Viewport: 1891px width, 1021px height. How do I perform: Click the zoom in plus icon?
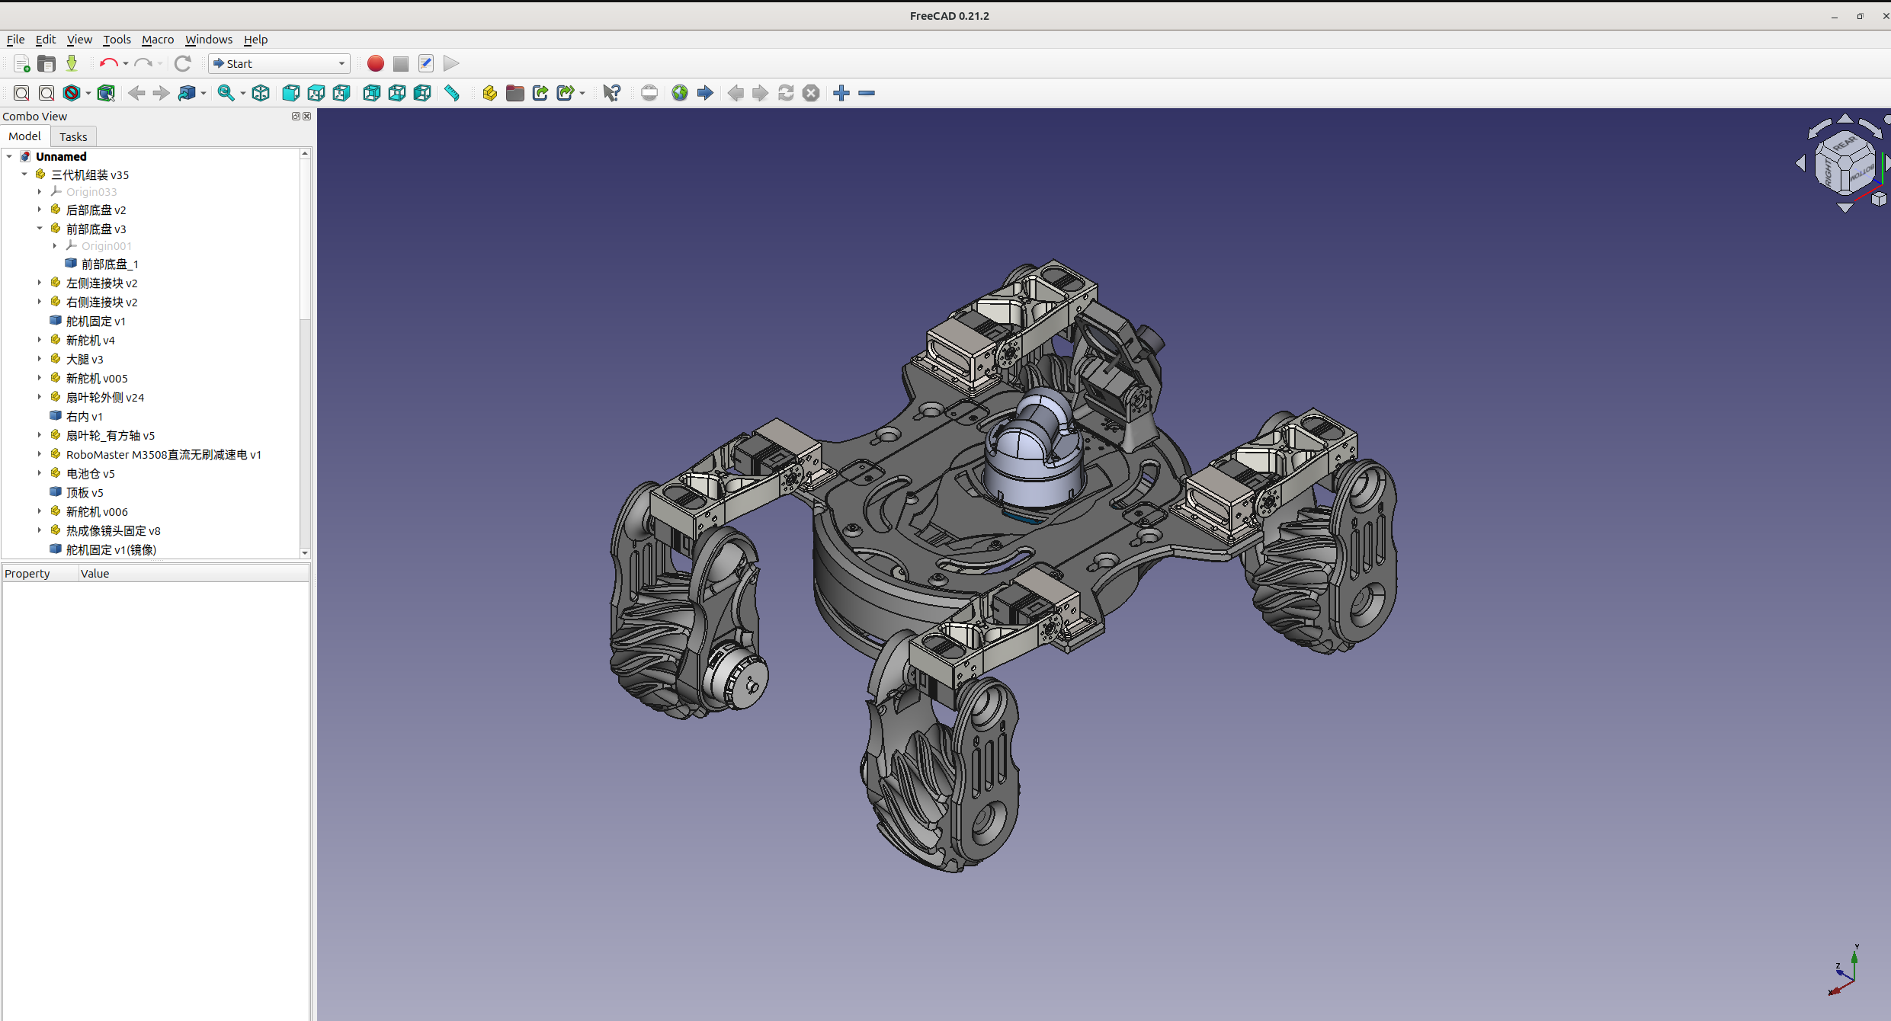coord(841,93)
